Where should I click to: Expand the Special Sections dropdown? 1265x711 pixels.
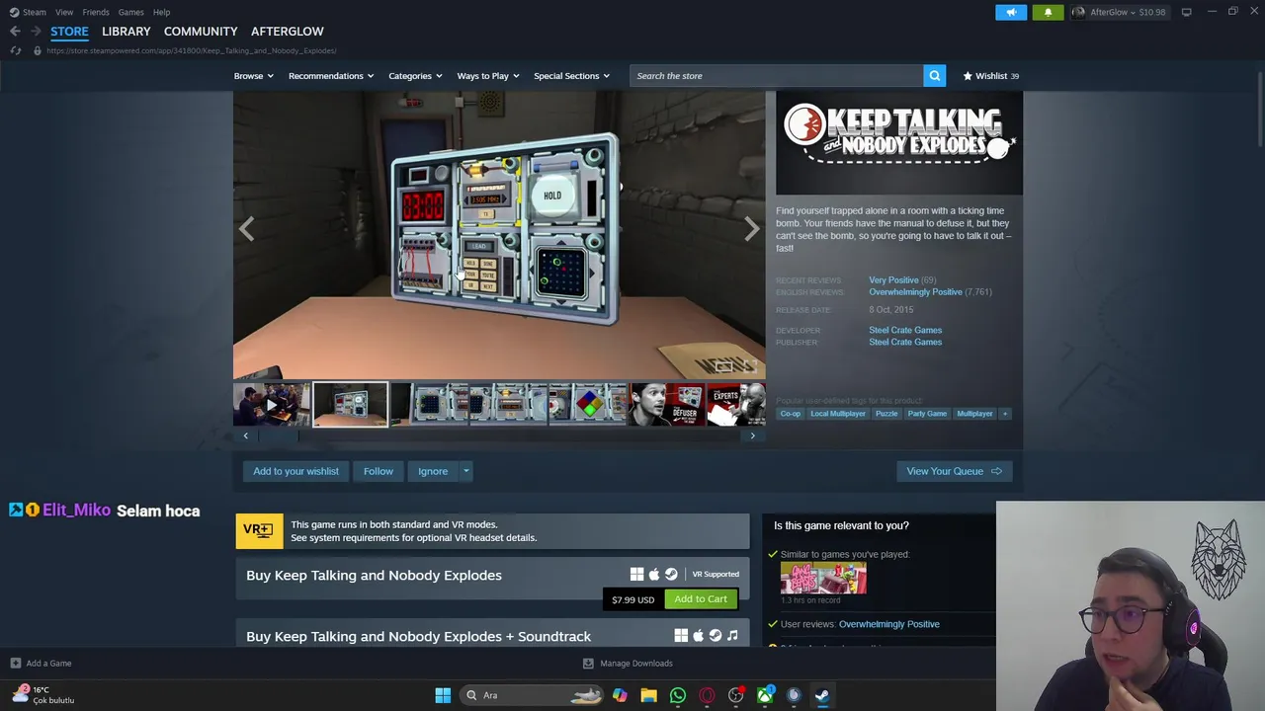(571, 76)
